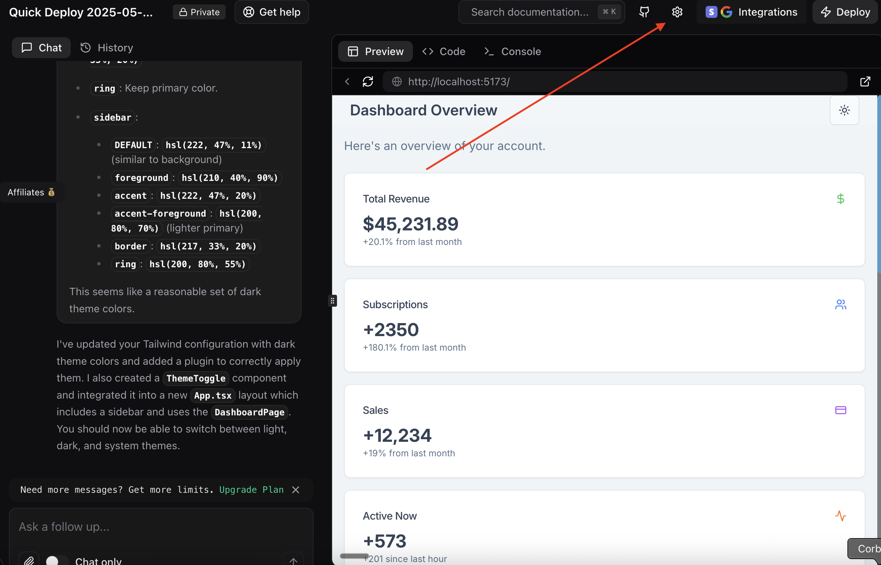The width and height of the screenshot is (881, 565).
Task: Click the Upgrade Plan link
Action: point(251,490)
